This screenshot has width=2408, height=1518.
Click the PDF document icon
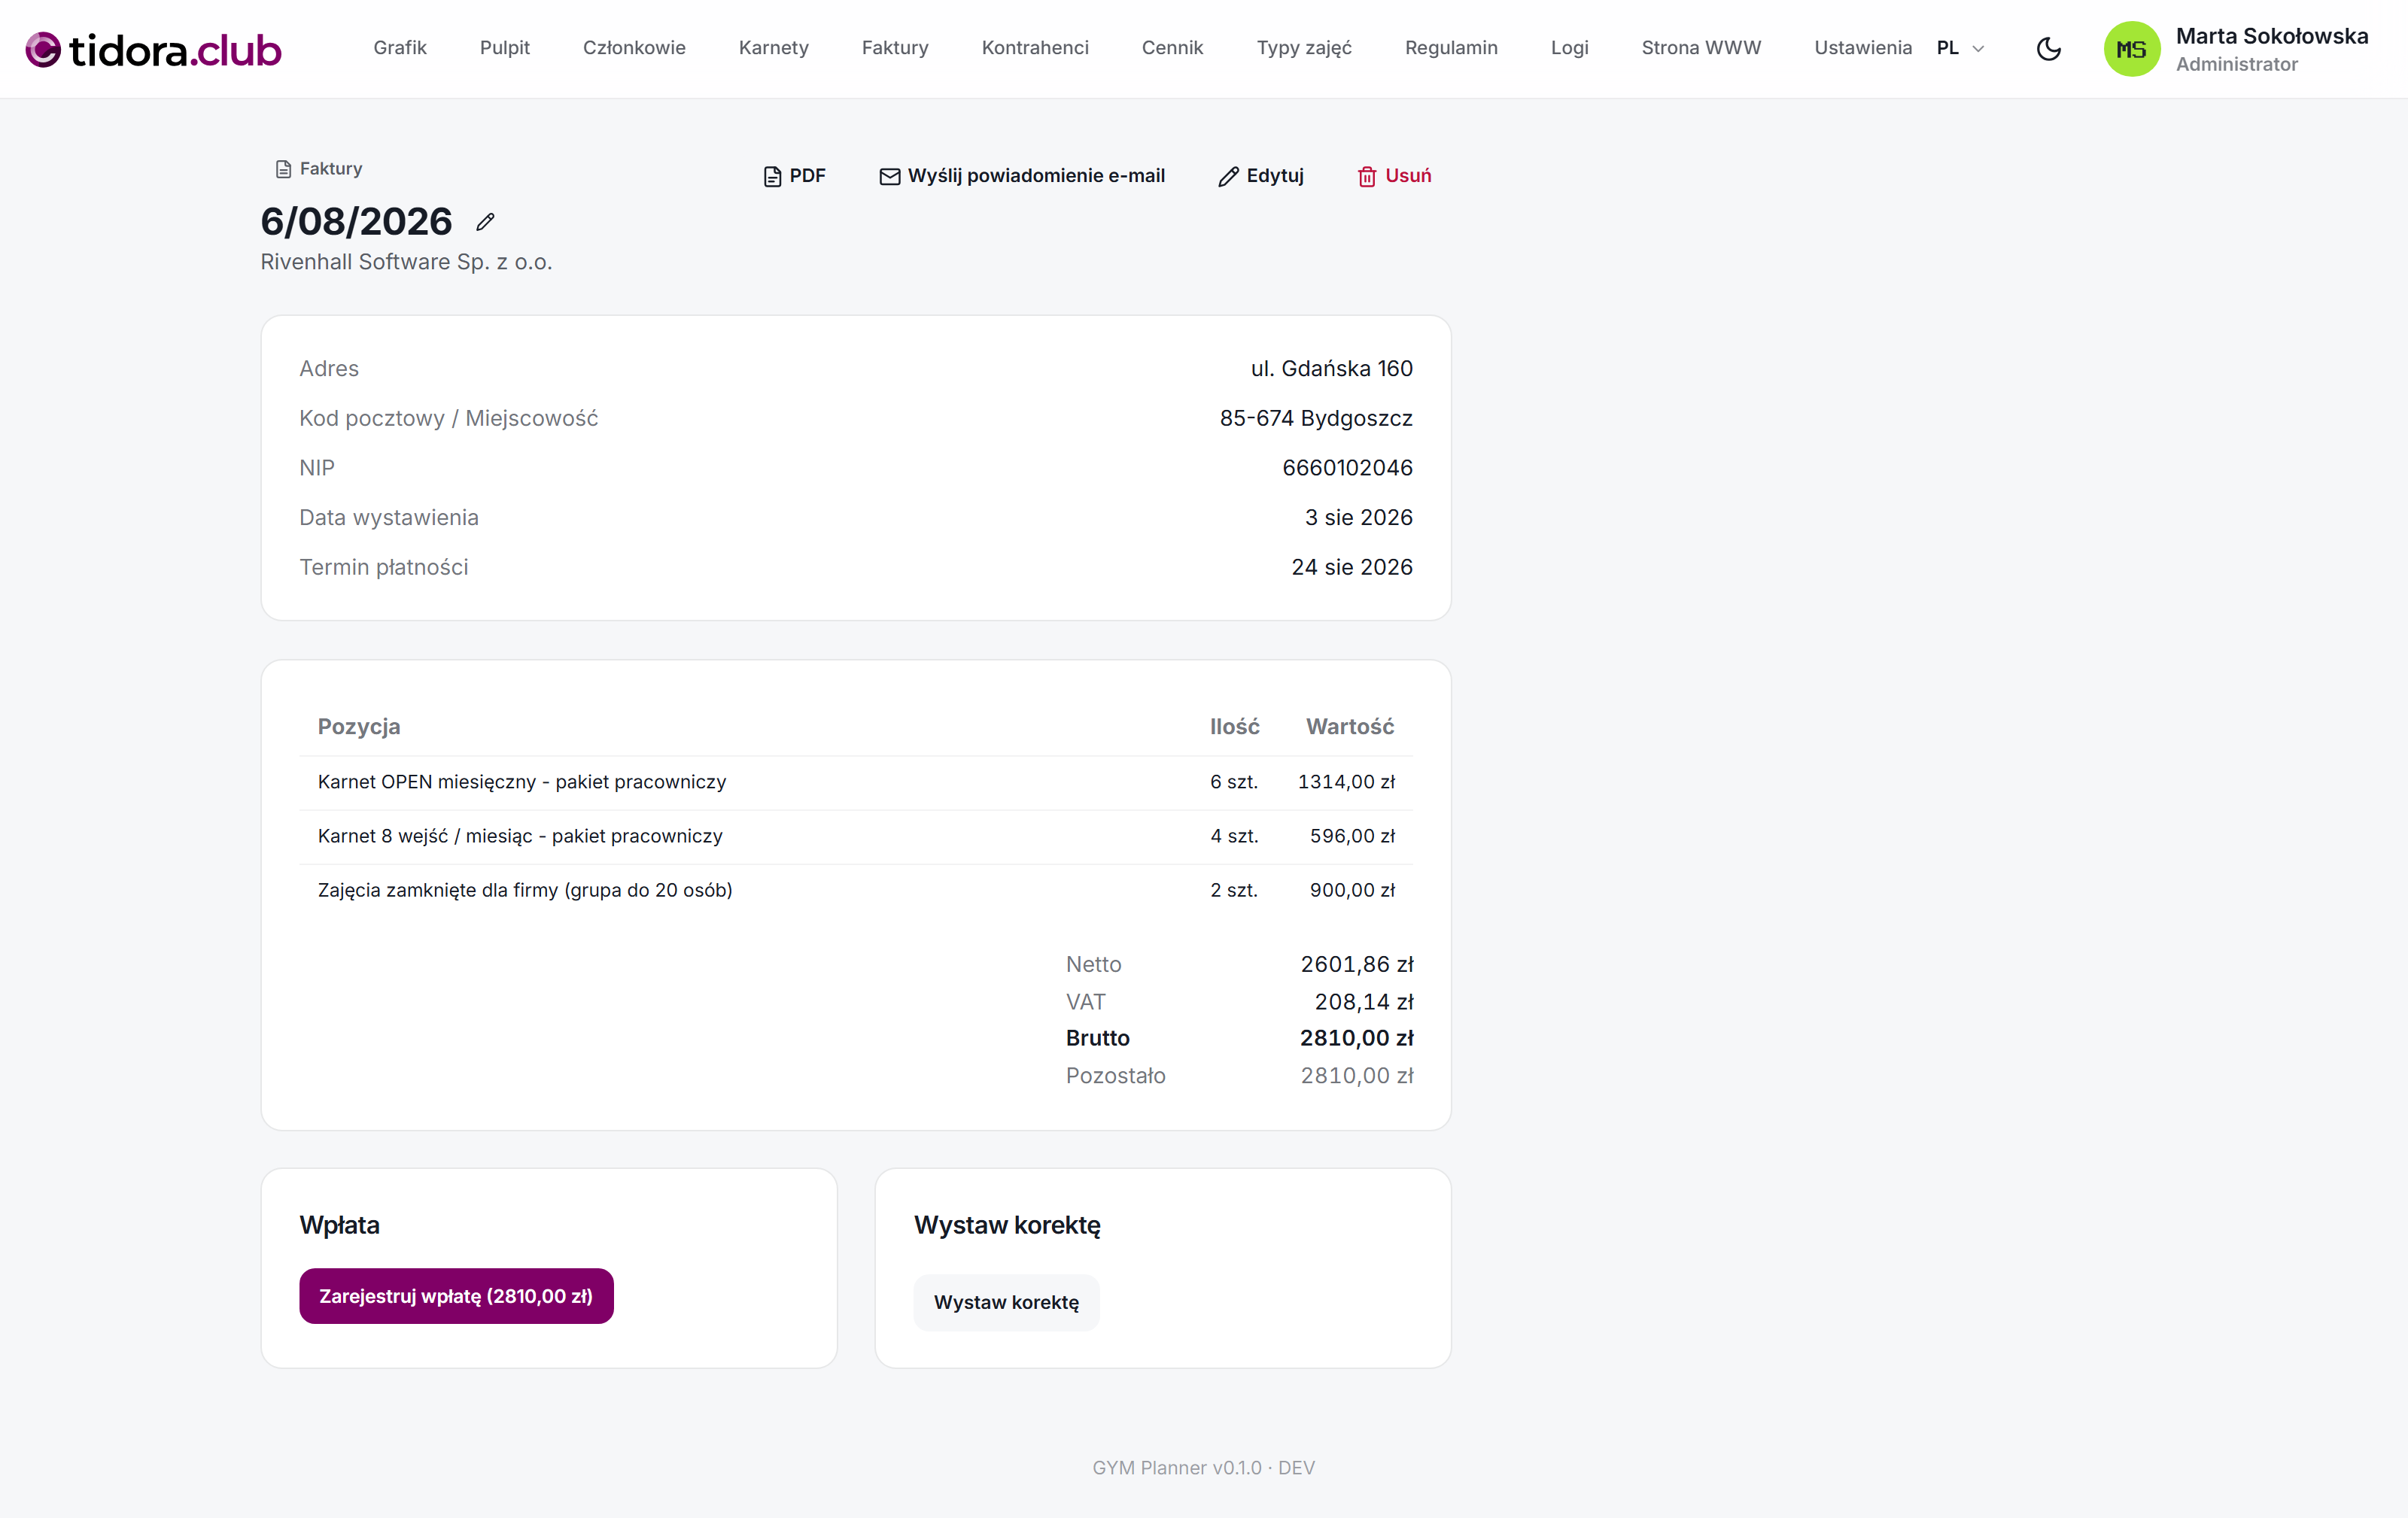[772, 177]
